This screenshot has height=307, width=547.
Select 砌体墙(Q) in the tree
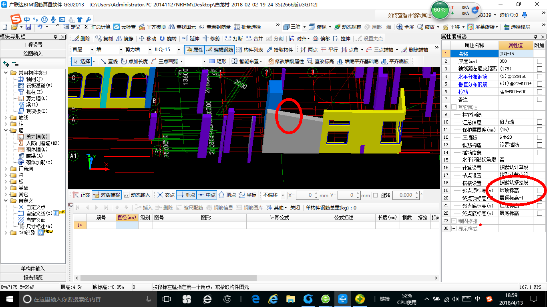click(36, 150)
